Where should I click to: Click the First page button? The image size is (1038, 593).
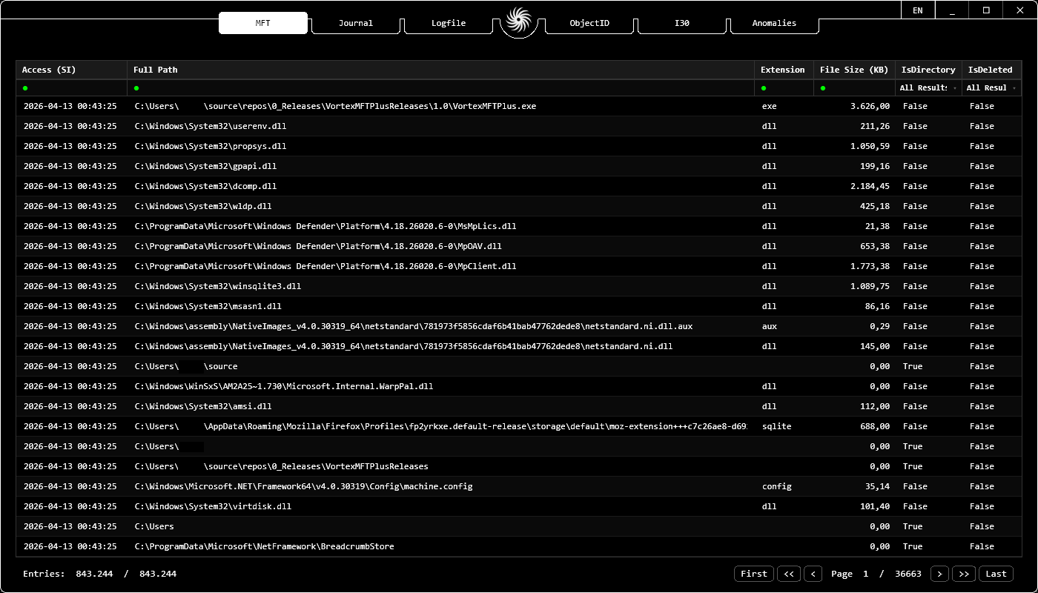pos(753,574)
